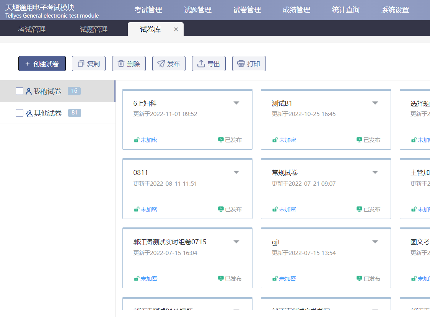This screenshot has width=430, height=317.
Task: Click the export upload icon
Action: pyautogui.click(x=201, y=64)
